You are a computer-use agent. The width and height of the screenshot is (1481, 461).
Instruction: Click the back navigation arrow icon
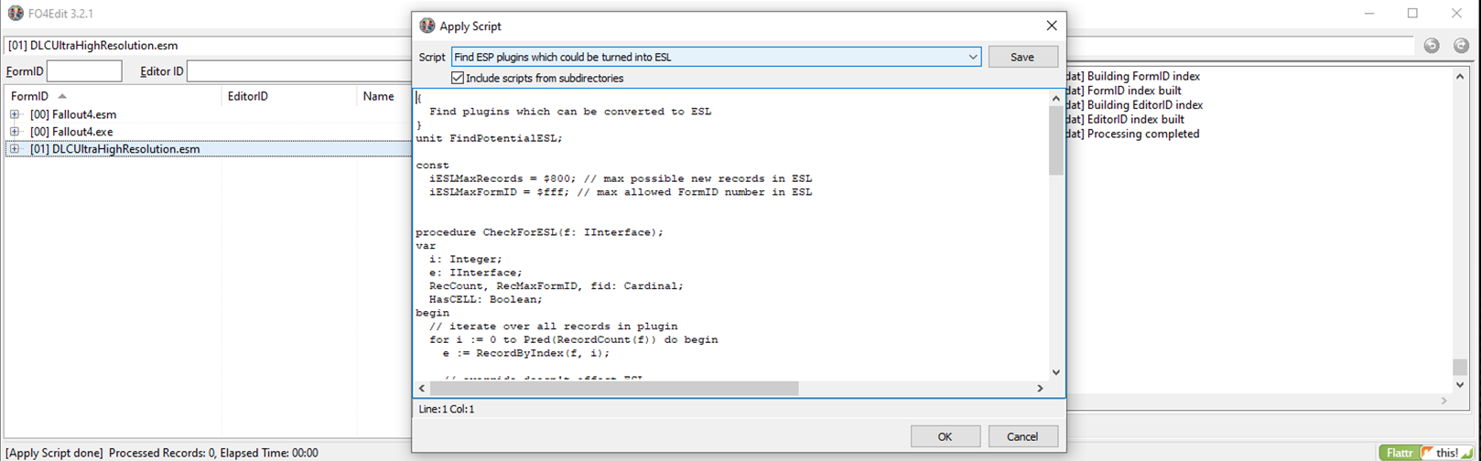point(1432,46)
